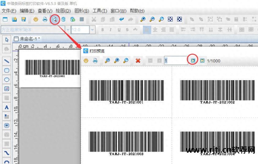Open the 文件(F) menu
Viewport: 258px width, 164px height.
point(9,11)
